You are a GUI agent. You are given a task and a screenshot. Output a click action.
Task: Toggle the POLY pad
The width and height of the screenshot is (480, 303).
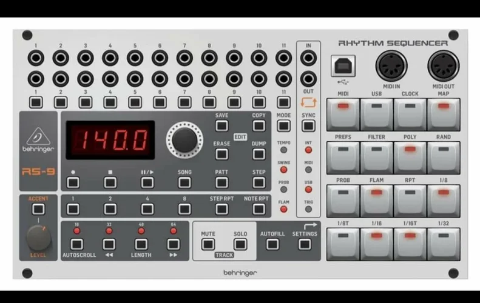tap(410, 158)
